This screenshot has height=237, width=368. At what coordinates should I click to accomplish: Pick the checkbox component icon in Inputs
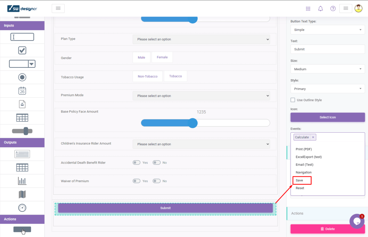[x=22, y=51]
